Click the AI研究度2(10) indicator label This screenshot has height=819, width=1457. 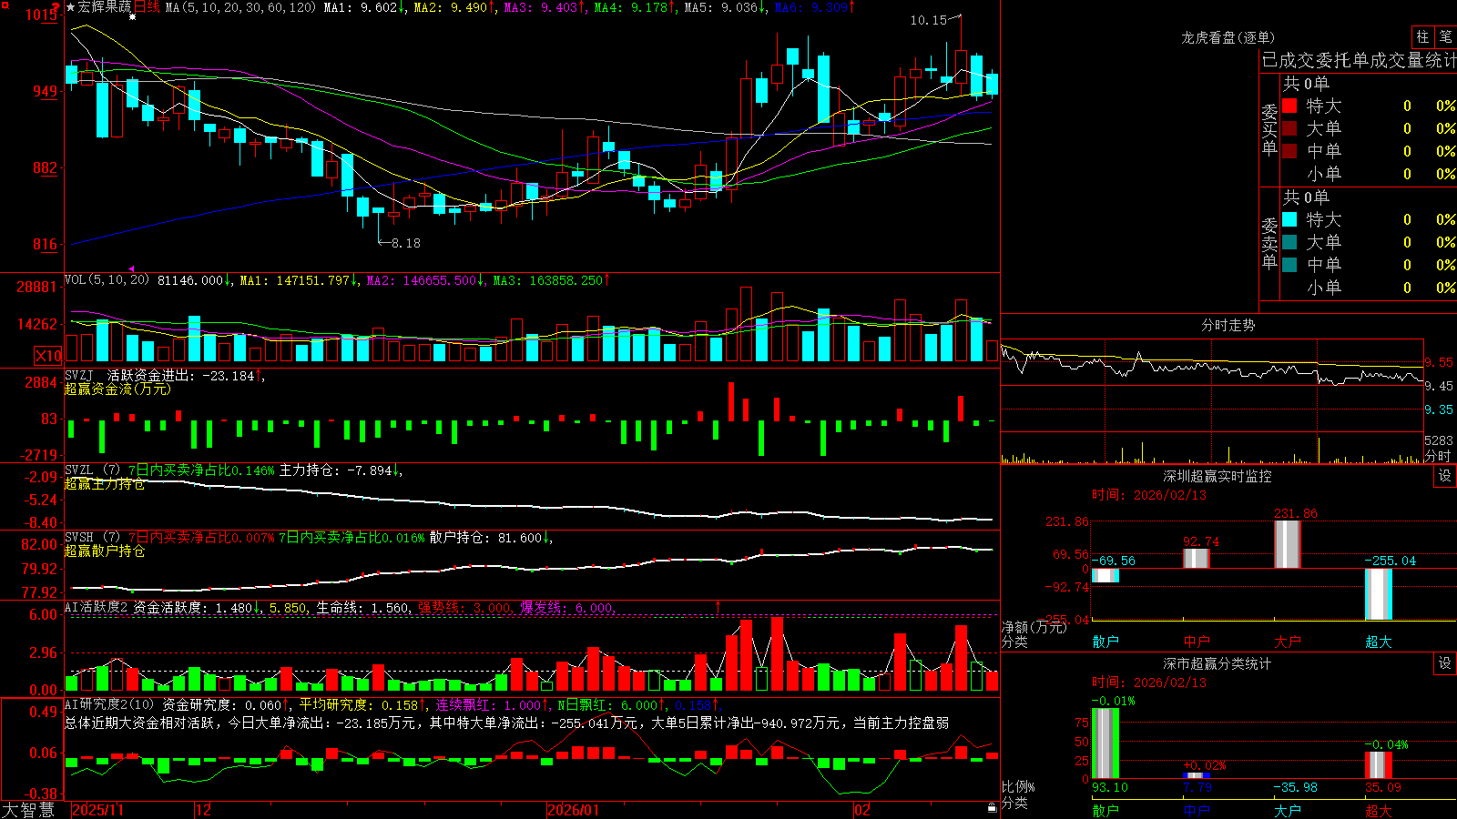click(x=109, y=704)
